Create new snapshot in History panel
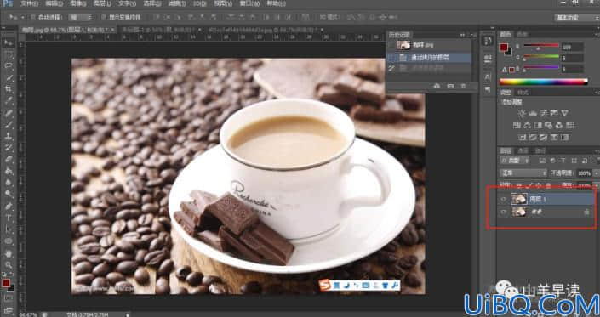 pos(450,87)
